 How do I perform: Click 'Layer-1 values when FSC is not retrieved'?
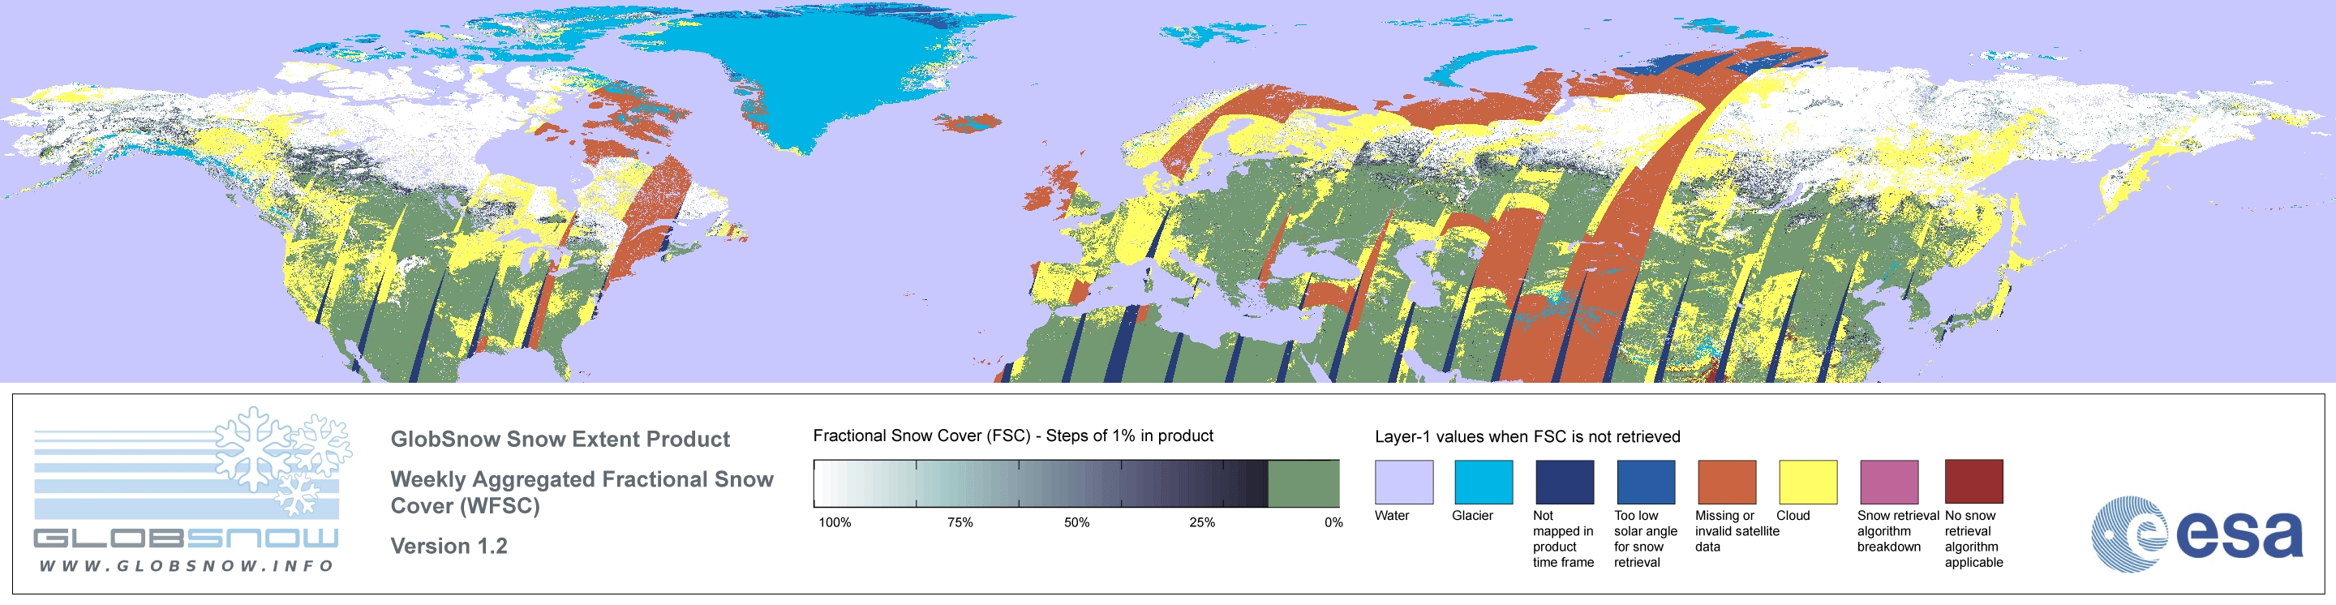tap(1527, 436)
